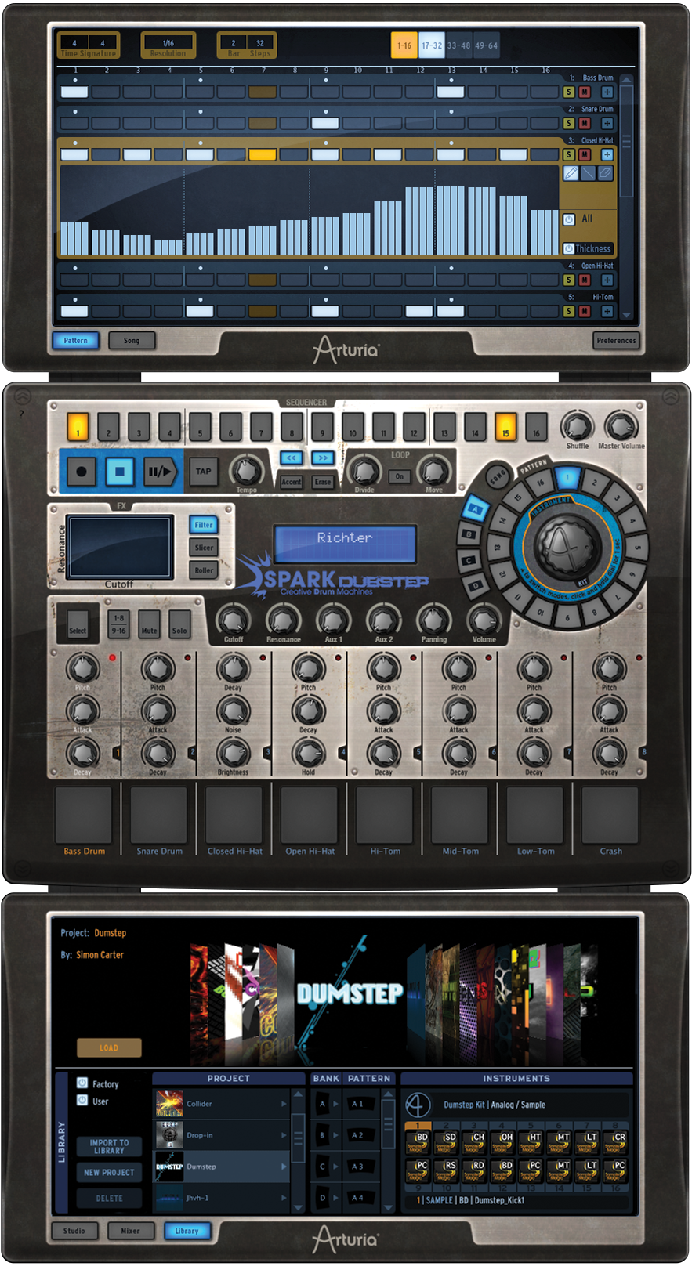Click the Erase button
692x1266 pixels.
point(323,482)
